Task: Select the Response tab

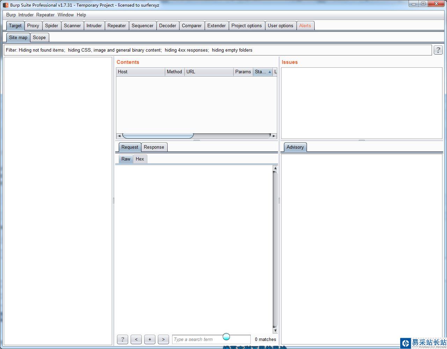Action: pyautogui.click(x=154, y=147)
